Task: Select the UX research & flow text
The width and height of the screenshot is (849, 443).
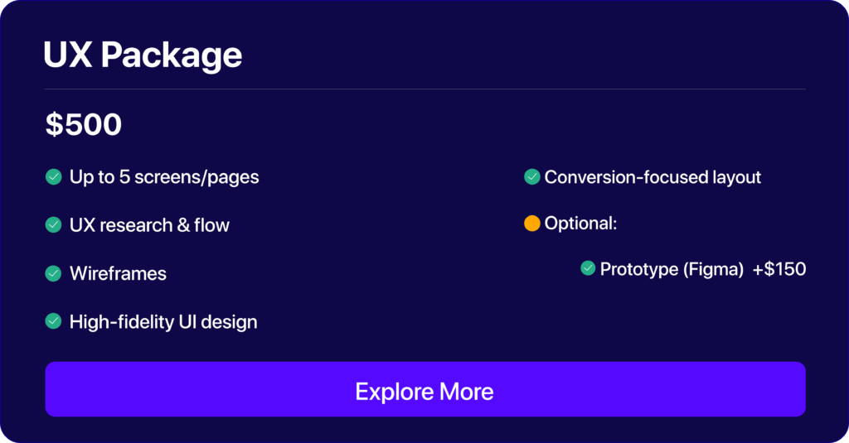Action: pos(149,225)
